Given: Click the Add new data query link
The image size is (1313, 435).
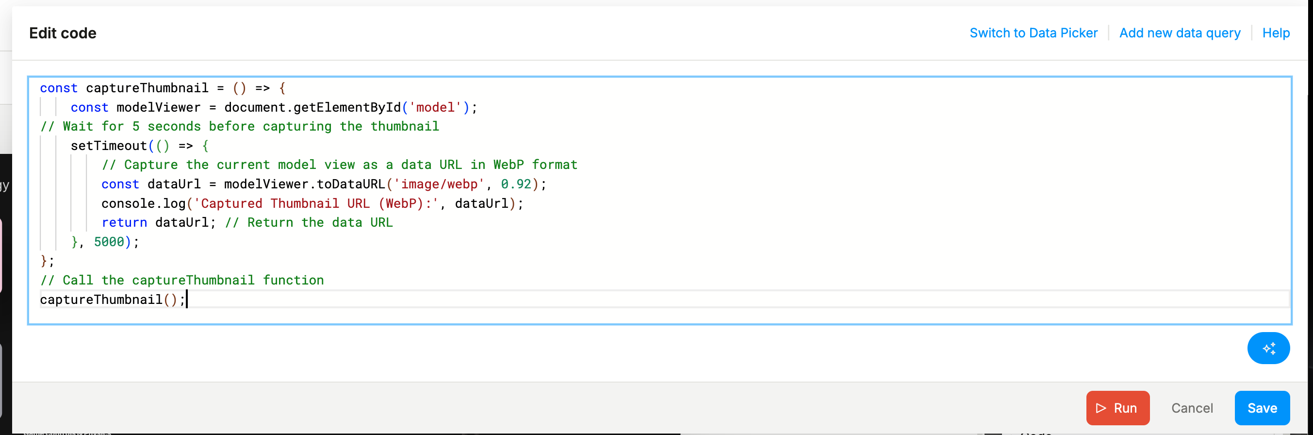Looking at the screenshot, I should coord(1179,33).
